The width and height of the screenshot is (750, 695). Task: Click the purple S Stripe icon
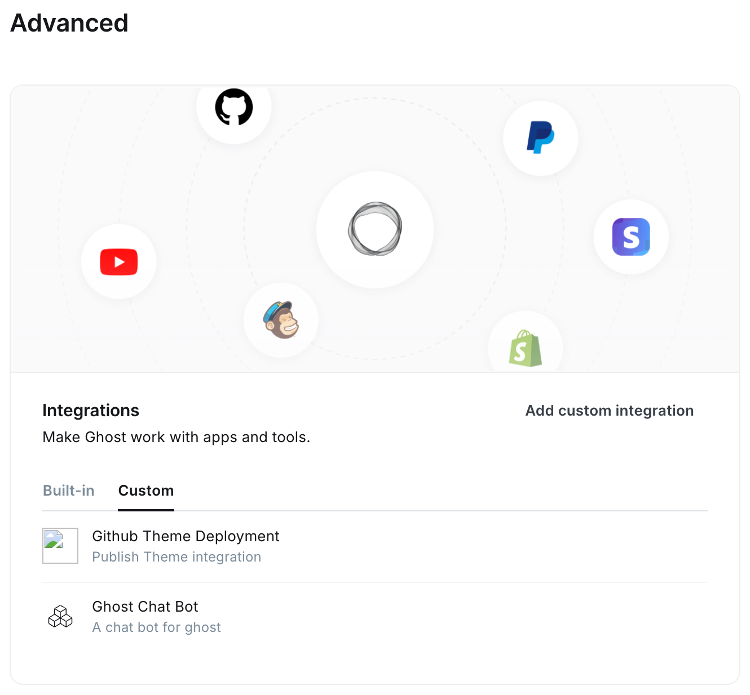[631, 237]
